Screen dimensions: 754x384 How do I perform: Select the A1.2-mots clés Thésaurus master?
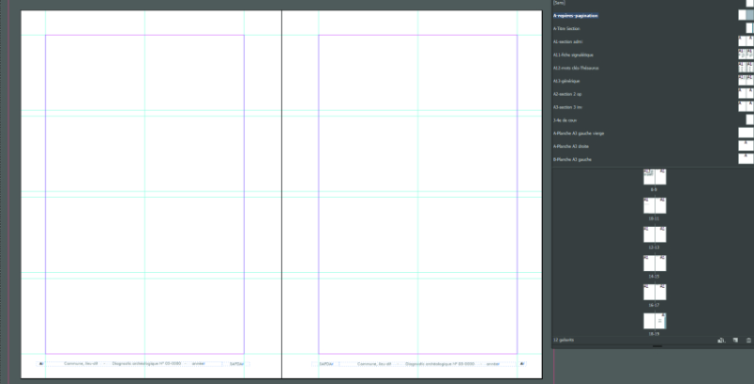point(652,68)
